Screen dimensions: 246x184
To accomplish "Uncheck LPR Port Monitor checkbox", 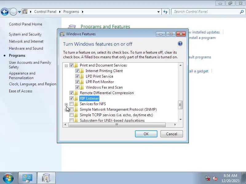I will 77,82.
